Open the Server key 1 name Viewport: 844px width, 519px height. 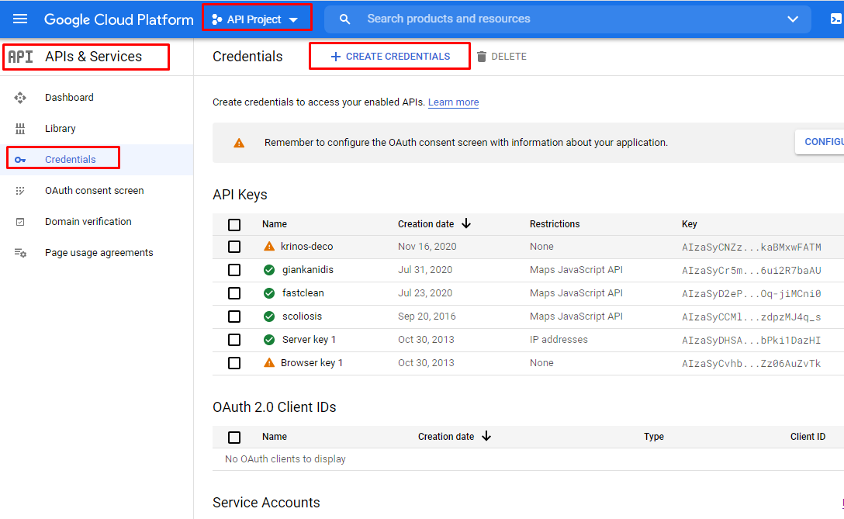click(309, 340)
